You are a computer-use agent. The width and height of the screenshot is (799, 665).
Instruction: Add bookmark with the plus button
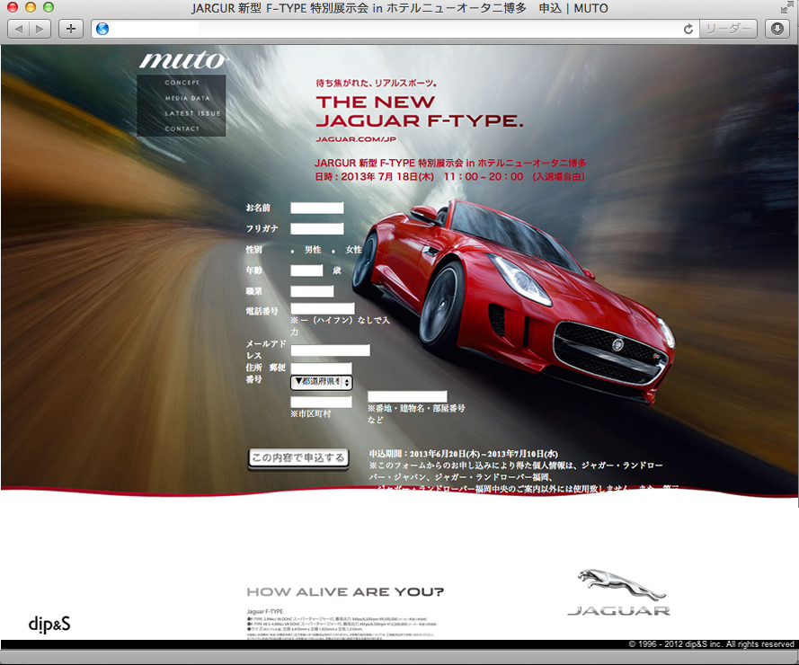[71, 29]
